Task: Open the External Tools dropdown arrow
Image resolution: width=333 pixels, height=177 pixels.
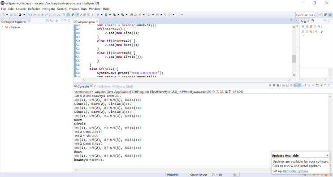Action: pyautogui.click(x=126, y=15)
